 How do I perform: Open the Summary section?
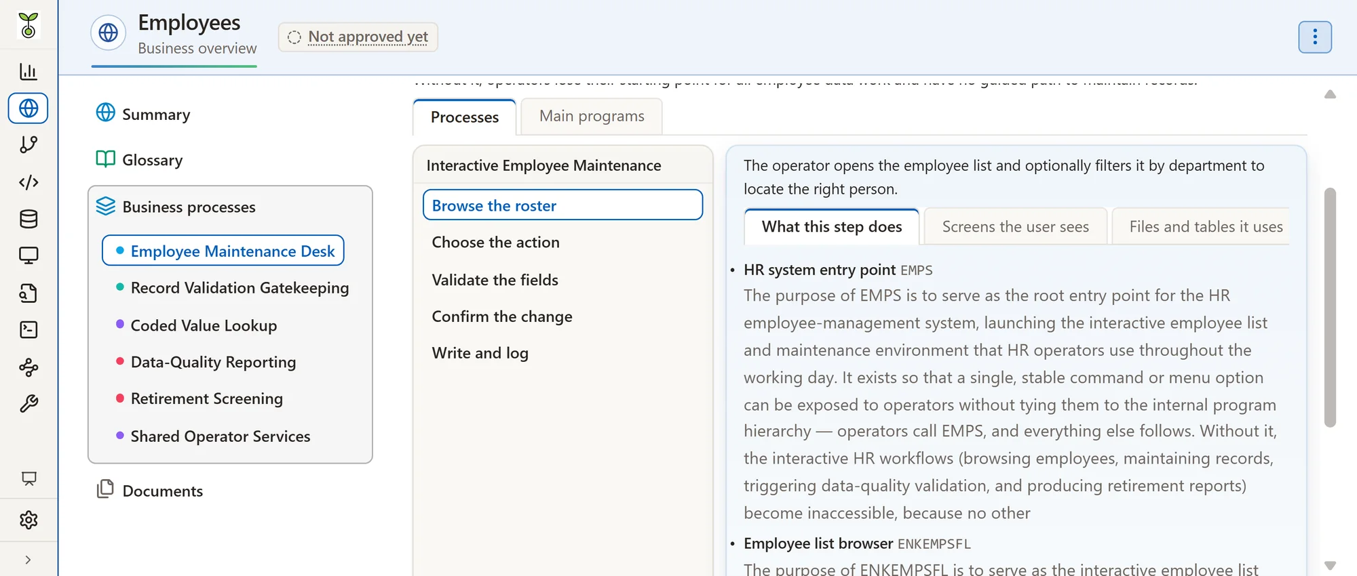coord(144,114)
